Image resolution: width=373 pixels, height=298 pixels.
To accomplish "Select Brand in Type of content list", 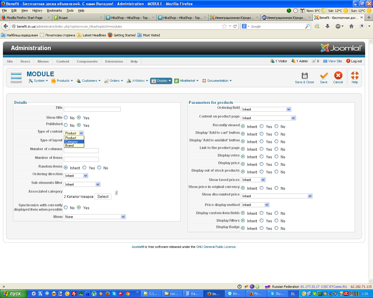I will (x=74, y=146).
